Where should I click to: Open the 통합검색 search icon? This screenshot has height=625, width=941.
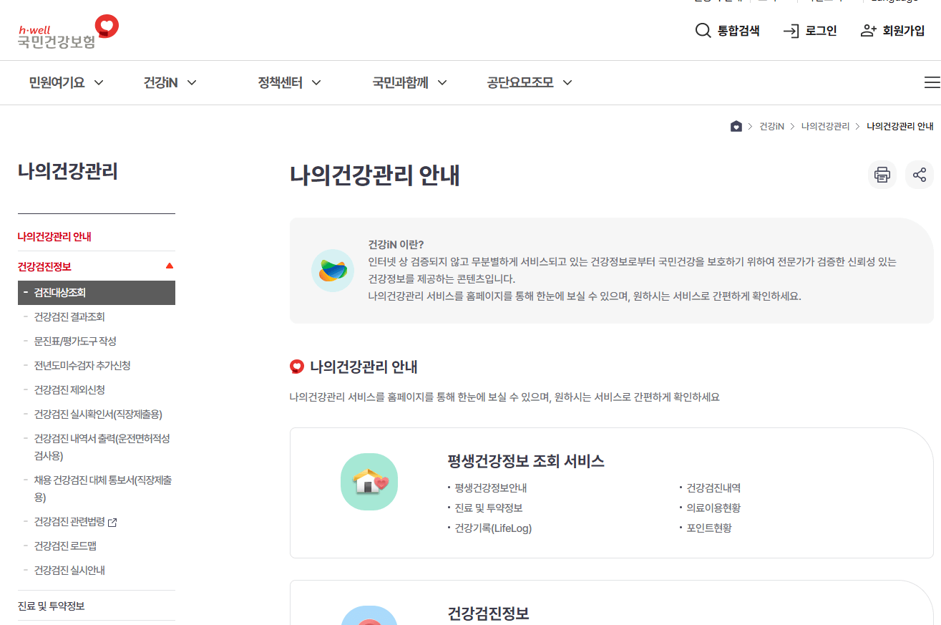point(702,31)
